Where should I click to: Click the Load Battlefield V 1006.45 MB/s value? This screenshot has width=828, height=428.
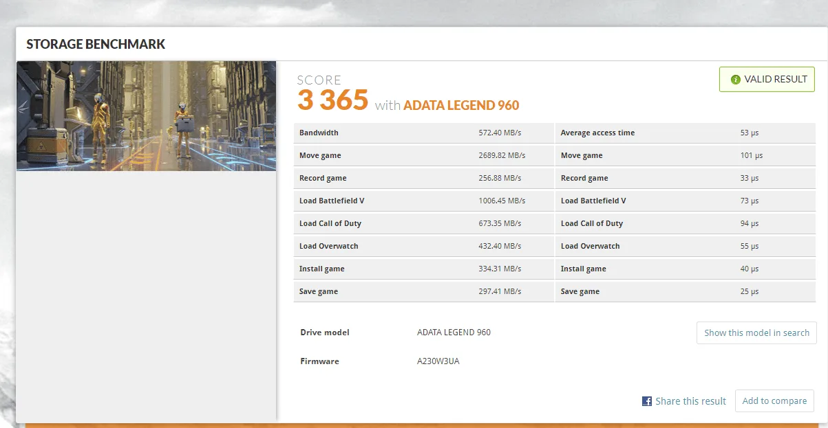(502, 201)
